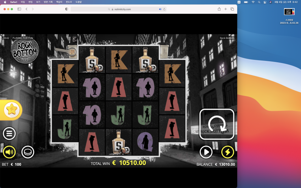Open the 윈도우 menu
This screenshot has width=301, height=188.
69,2
